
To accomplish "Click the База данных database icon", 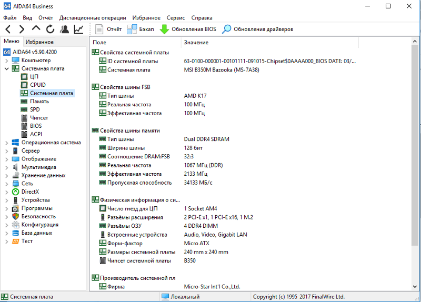I will 16,233.
